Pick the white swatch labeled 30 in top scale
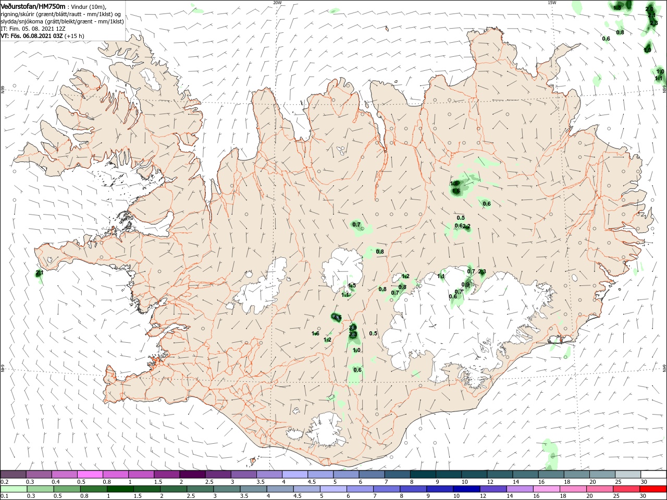 653,474
